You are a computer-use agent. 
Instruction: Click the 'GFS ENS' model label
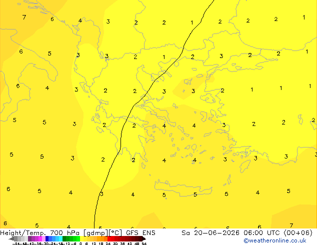point(140,233)
